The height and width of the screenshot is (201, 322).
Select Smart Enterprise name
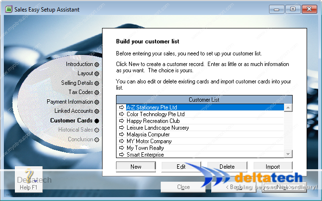tap(145, 155)
